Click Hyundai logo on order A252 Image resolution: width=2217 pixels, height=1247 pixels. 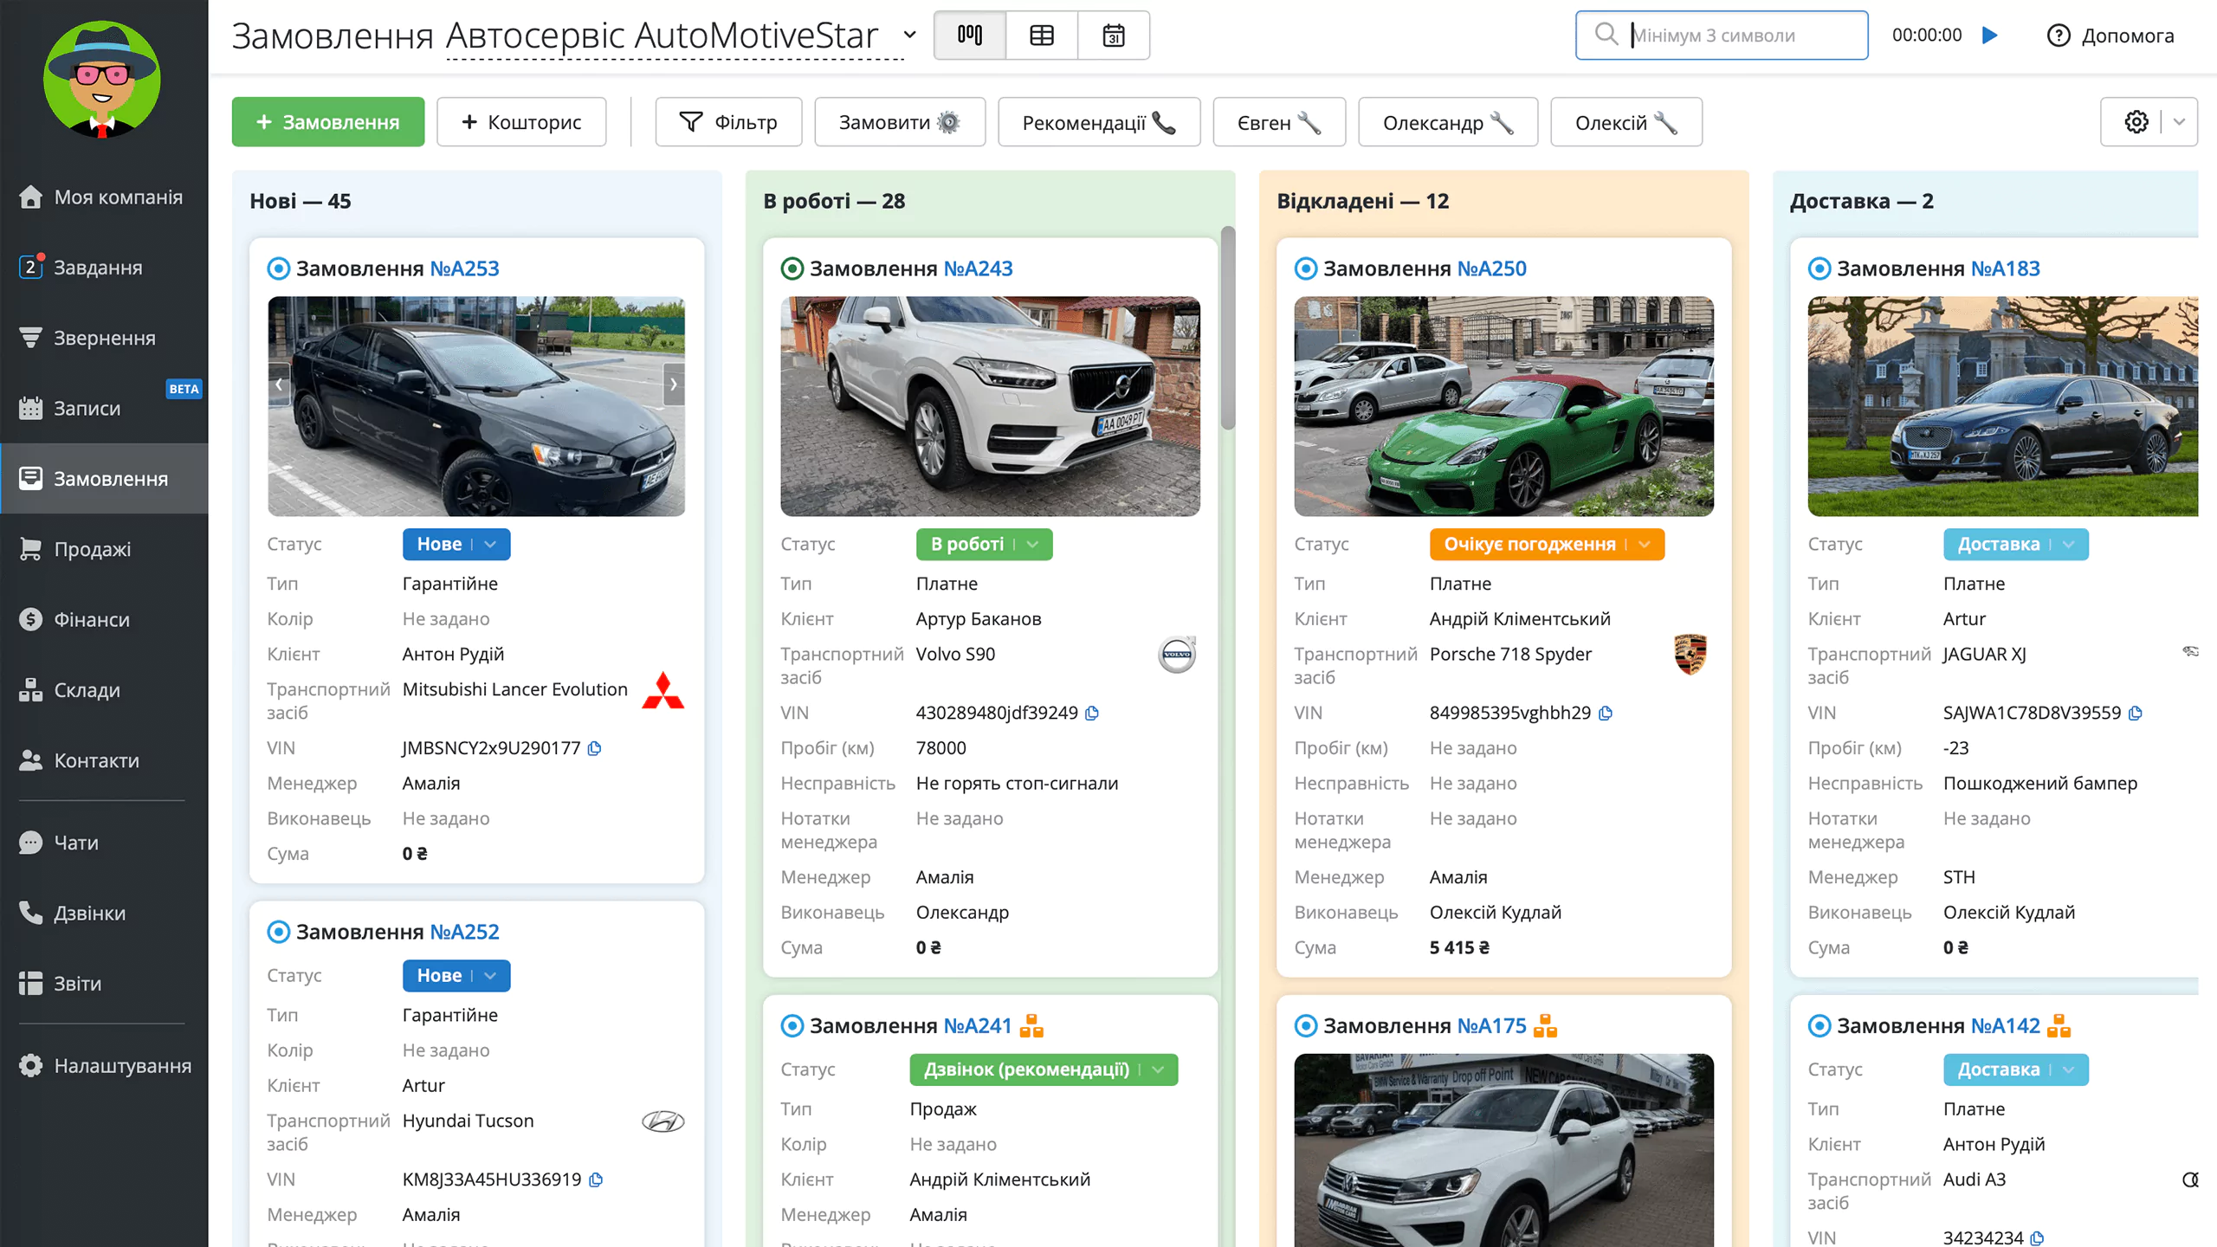(663, 1121)
